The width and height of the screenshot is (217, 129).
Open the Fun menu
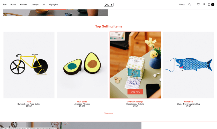(x=5, y=5)
